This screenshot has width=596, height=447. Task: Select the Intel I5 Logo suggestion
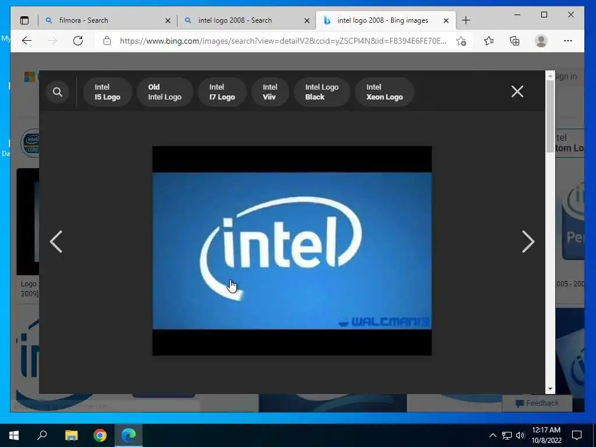pos(108,92)
